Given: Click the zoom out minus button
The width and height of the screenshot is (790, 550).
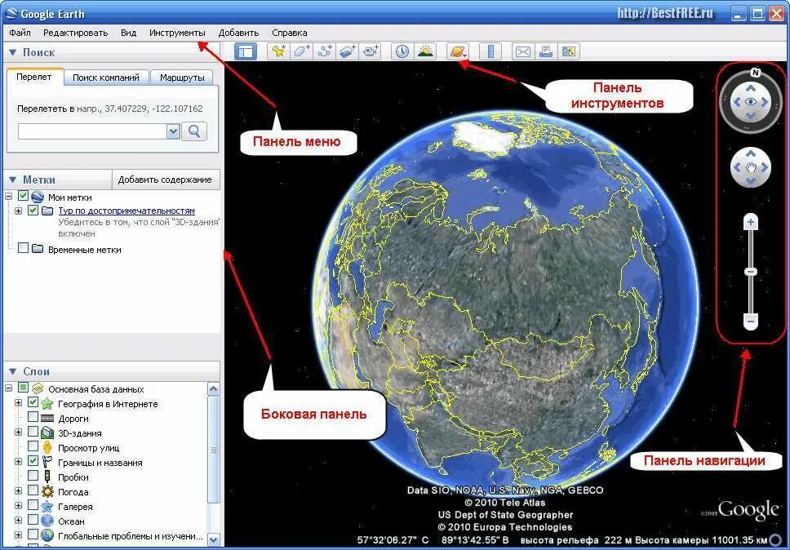Looking at the screenshot, I should pyautogui.click(x=751, y=321).
